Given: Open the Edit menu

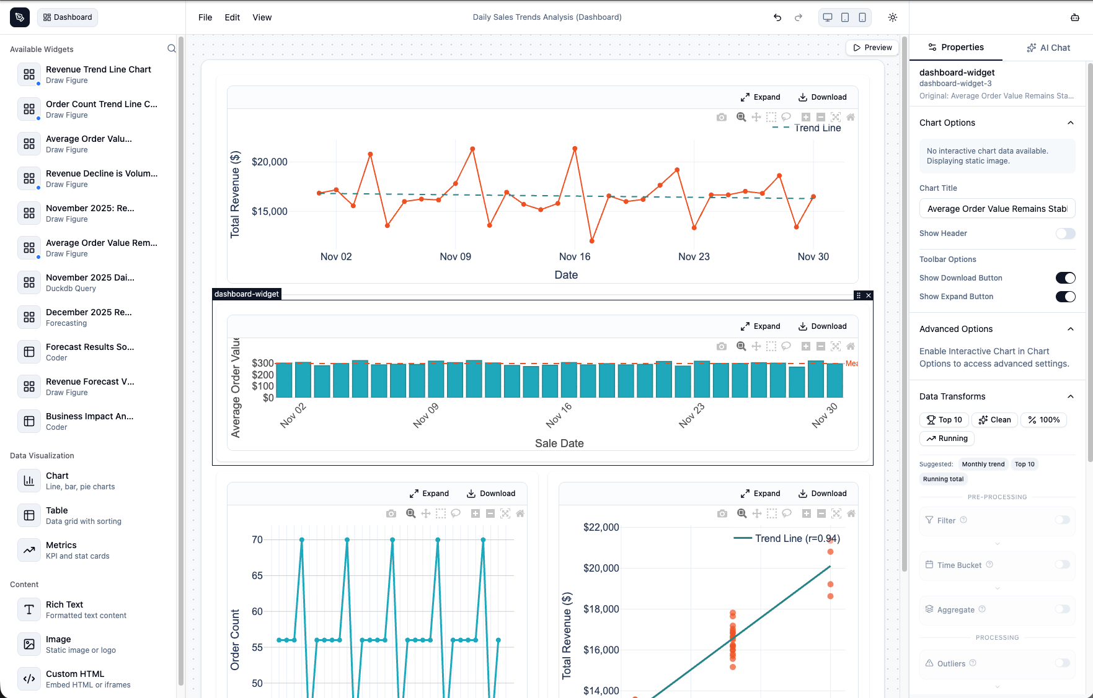Looking at the screenshot, I should (x=232, y=17).
